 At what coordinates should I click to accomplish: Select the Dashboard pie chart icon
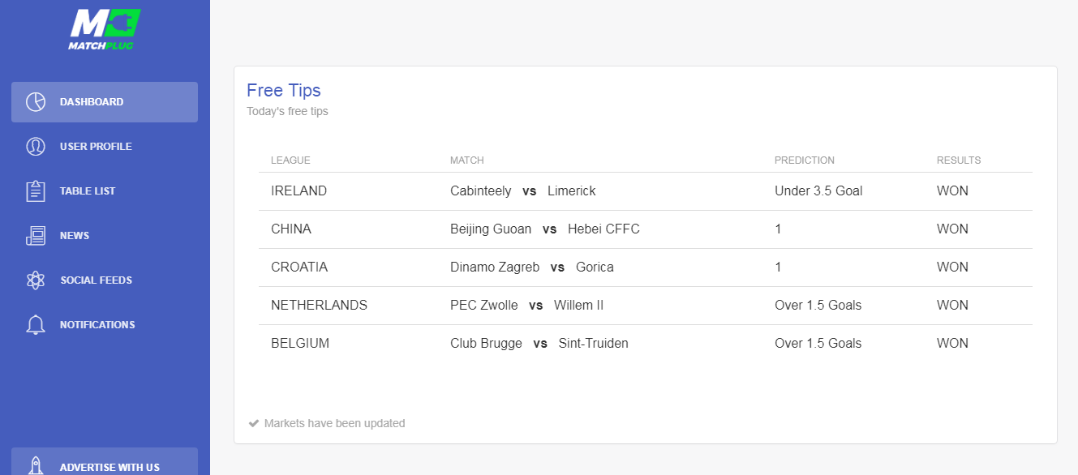[x=36, y=102]
